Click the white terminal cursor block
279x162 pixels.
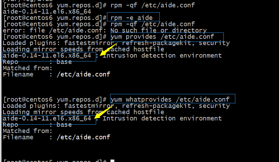[x=112, y=161]
